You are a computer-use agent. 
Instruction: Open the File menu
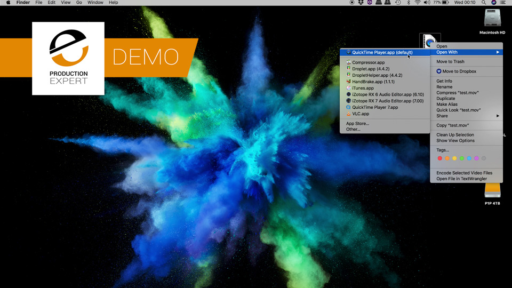(x=39, y=2)
